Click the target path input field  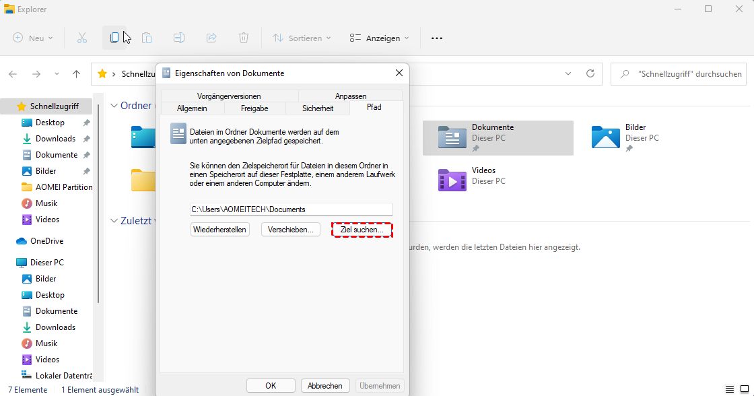pos(291,209)
